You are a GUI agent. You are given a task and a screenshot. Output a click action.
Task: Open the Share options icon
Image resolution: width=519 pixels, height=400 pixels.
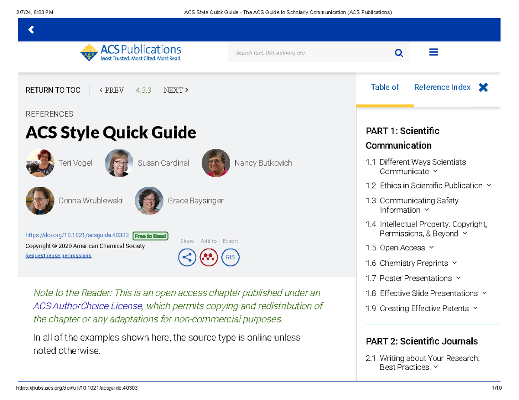[187, 257]
